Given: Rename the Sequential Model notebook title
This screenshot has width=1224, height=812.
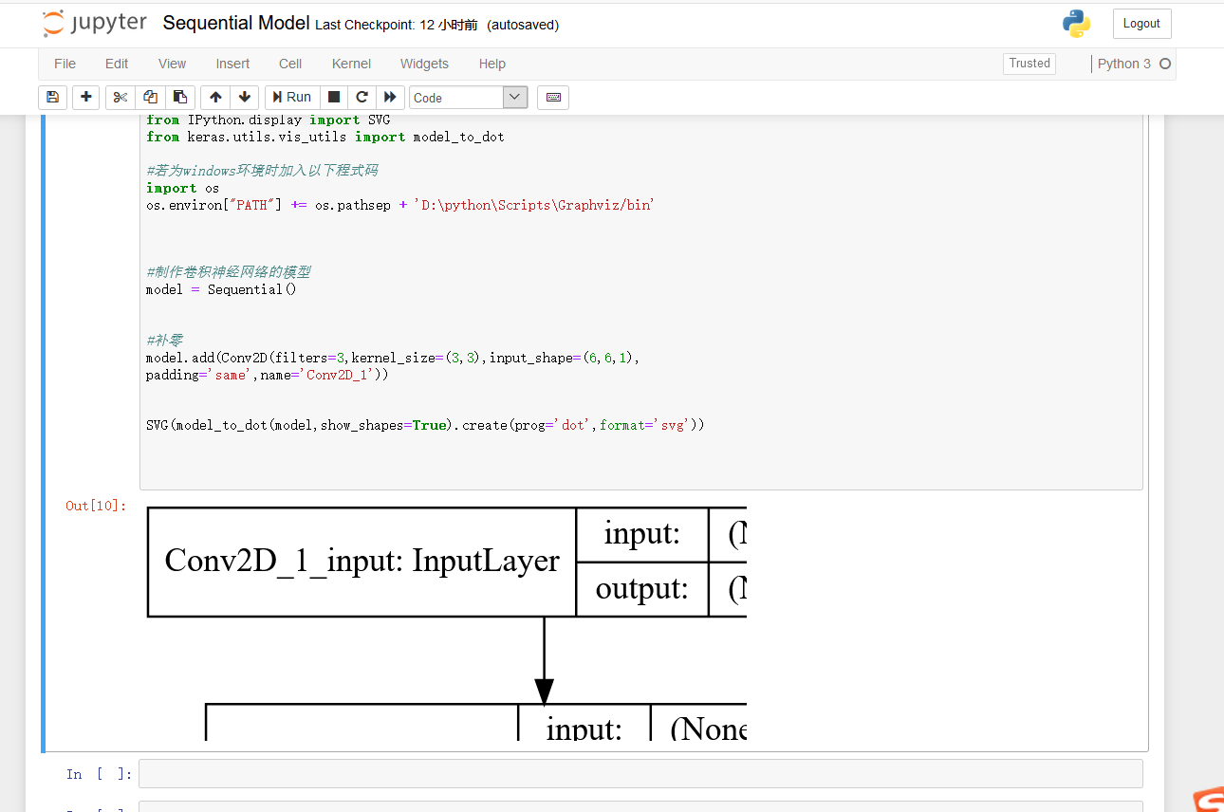Looking at the screenshot, I should [236, 24].
